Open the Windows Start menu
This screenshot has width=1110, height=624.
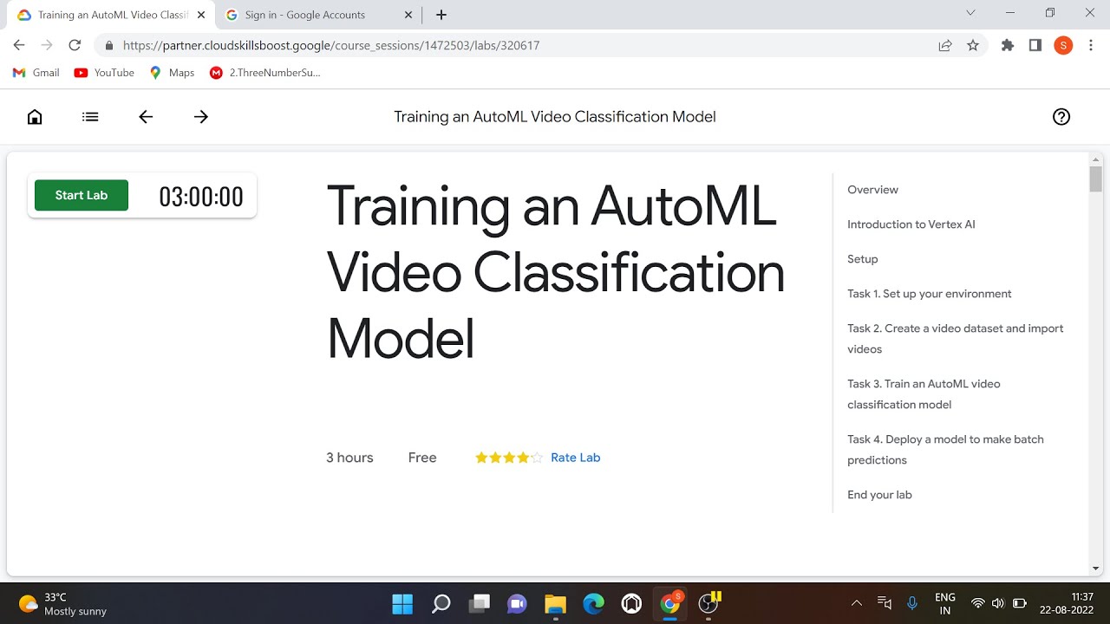tap(402, 603)
